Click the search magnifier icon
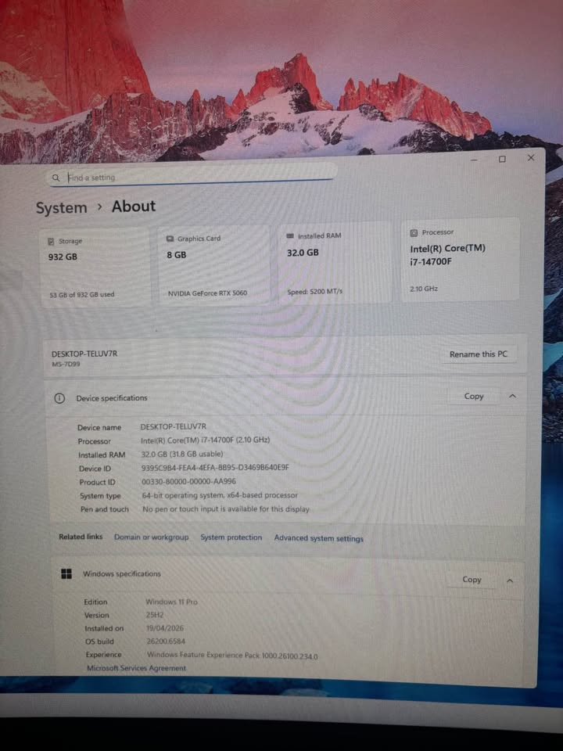 click(x=56, y=178)
